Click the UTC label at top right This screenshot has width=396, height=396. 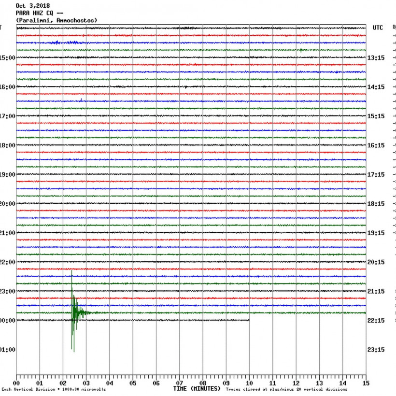377,28
